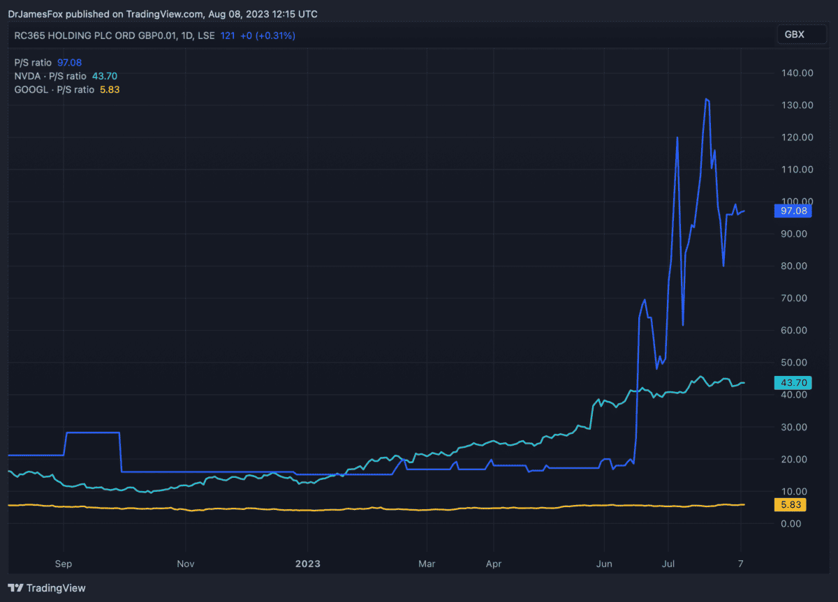The image size is (838, 602).
Task: Click the 0.00 price scale label
Action: (x=799, y=523)
